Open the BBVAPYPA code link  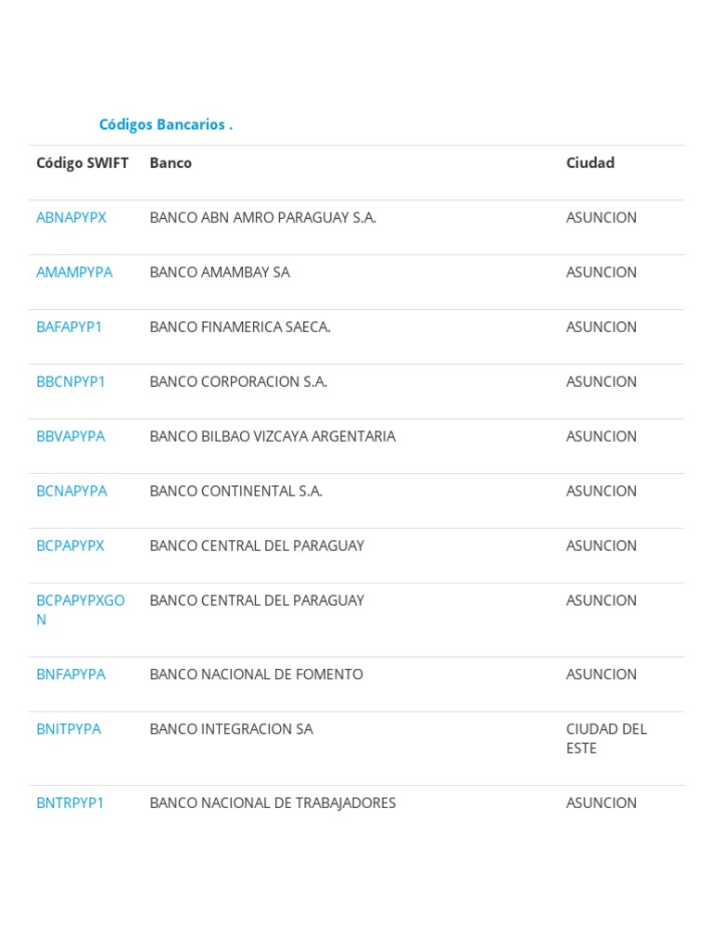[70, 436]
